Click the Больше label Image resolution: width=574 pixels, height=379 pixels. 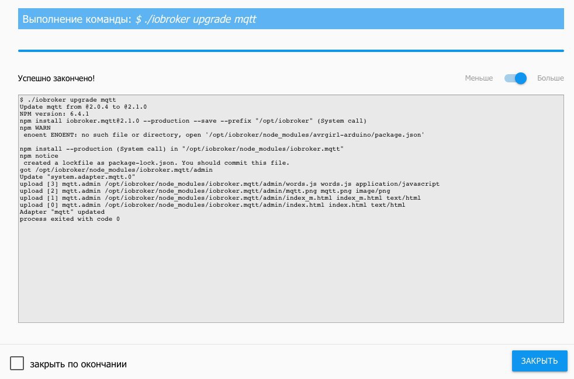(550, 78)
